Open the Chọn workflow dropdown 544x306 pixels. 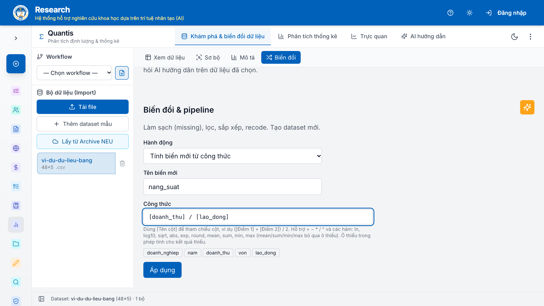[74, 73]
